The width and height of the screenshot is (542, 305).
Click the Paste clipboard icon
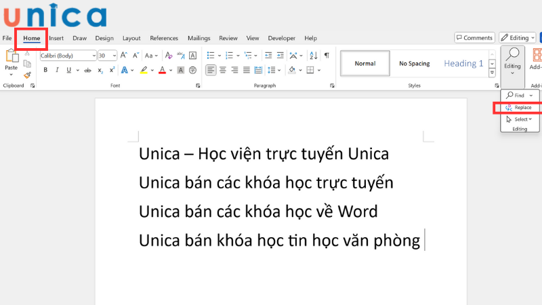click(x=12, y=56)
